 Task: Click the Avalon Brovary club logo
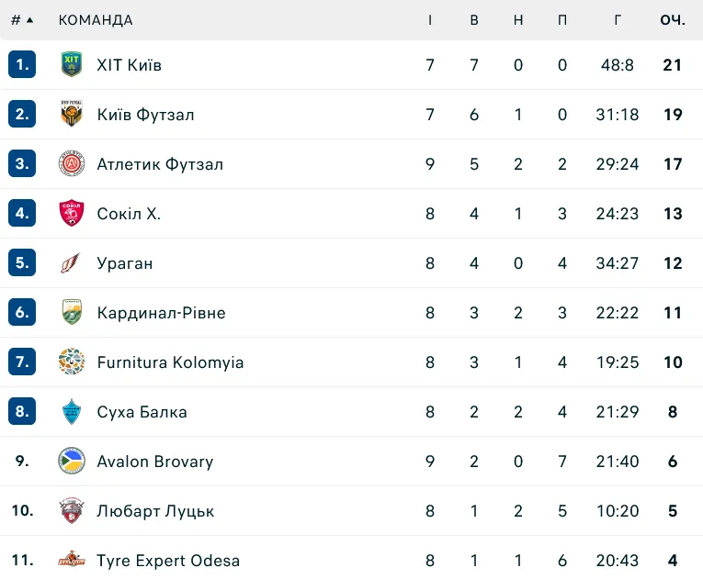coord(72,461)
